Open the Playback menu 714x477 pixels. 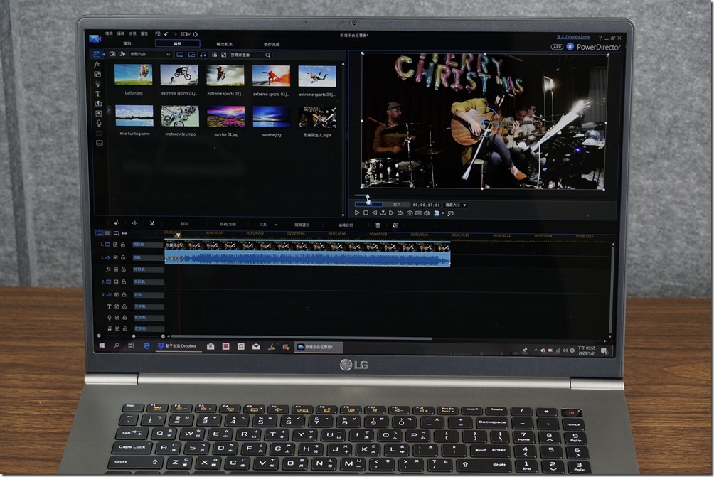(144, 33)
